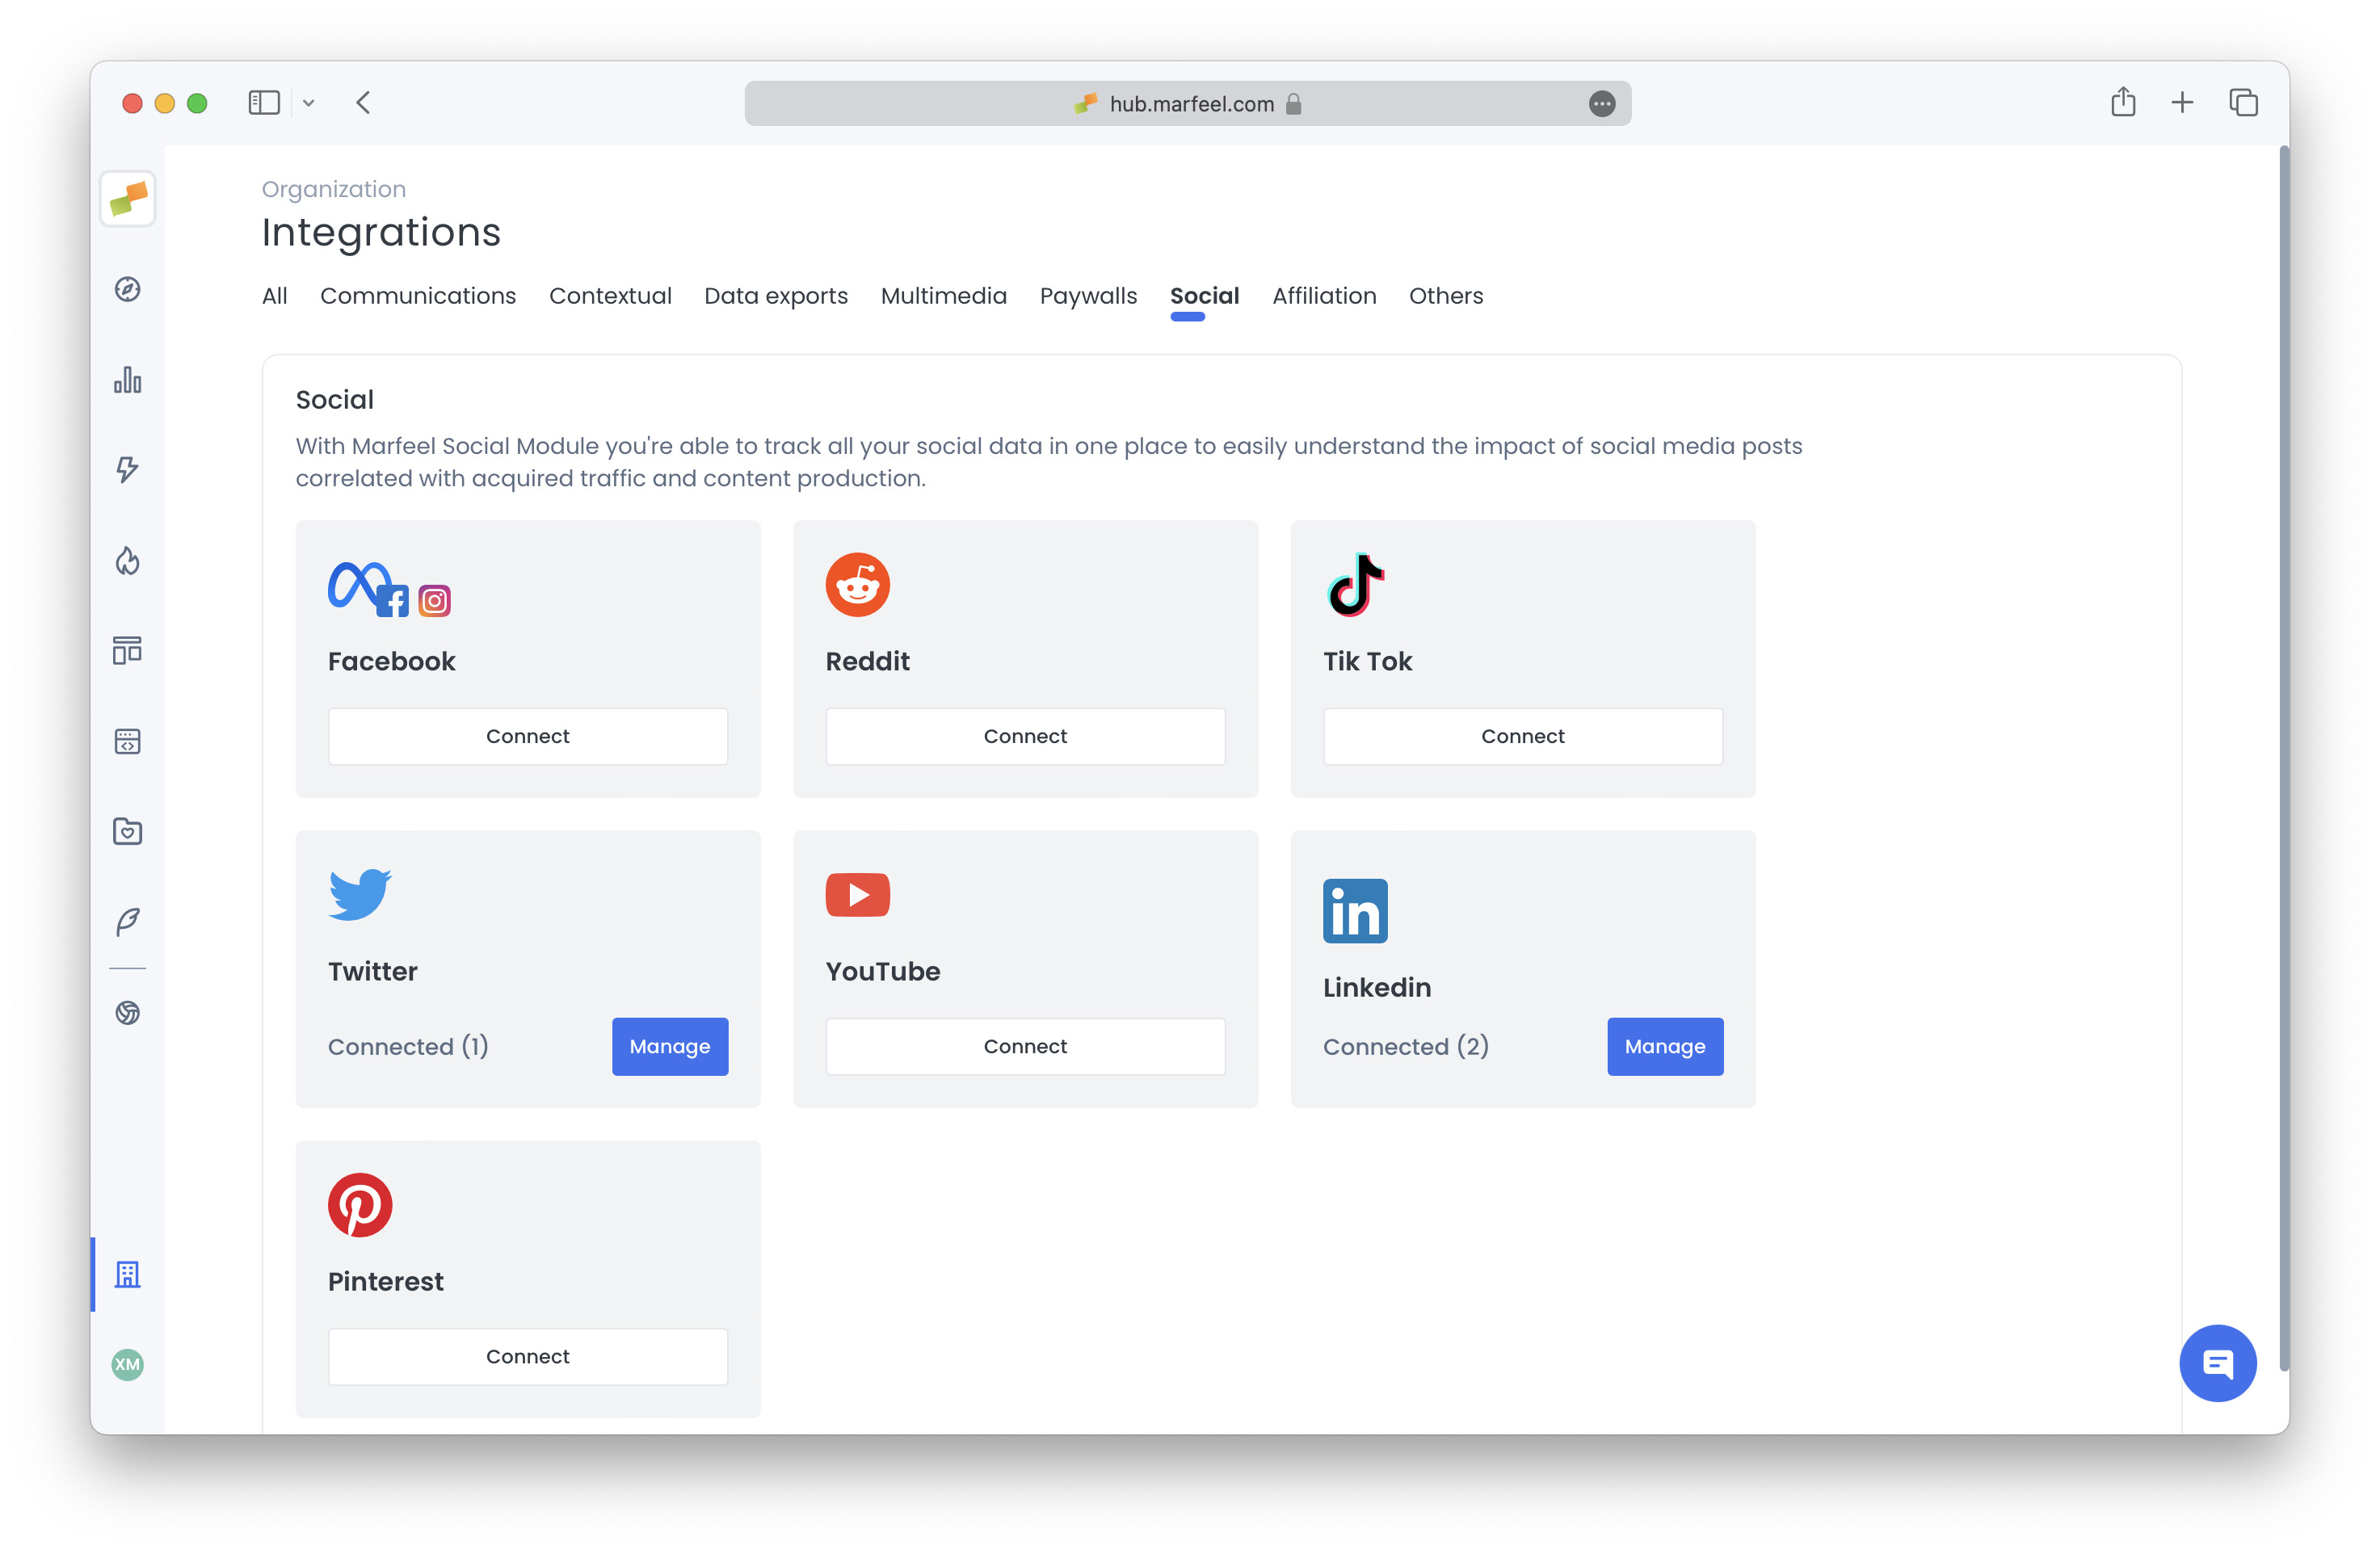Open the sidebar toggle dropdown chevron in toolbar
The image size is (2380, 1554).
pyautogui.click(x=308, y=103)
